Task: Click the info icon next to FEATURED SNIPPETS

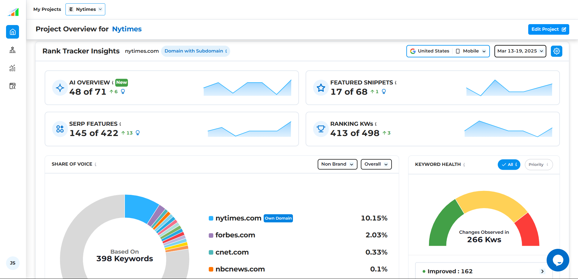Action: pos(395,83)
